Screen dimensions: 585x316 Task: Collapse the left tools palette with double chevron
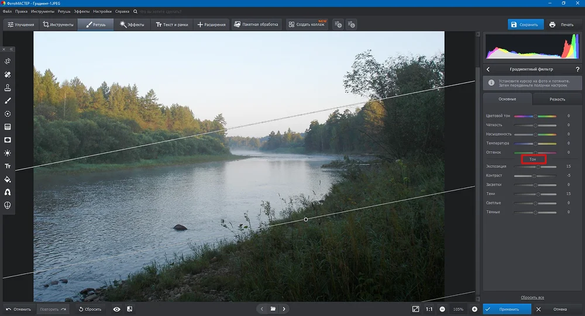pyautogui.click(x=11, y=49)
